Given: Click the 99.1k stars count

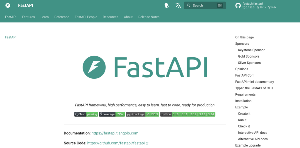Looking at the screenshot, I should tap(261, 7).
